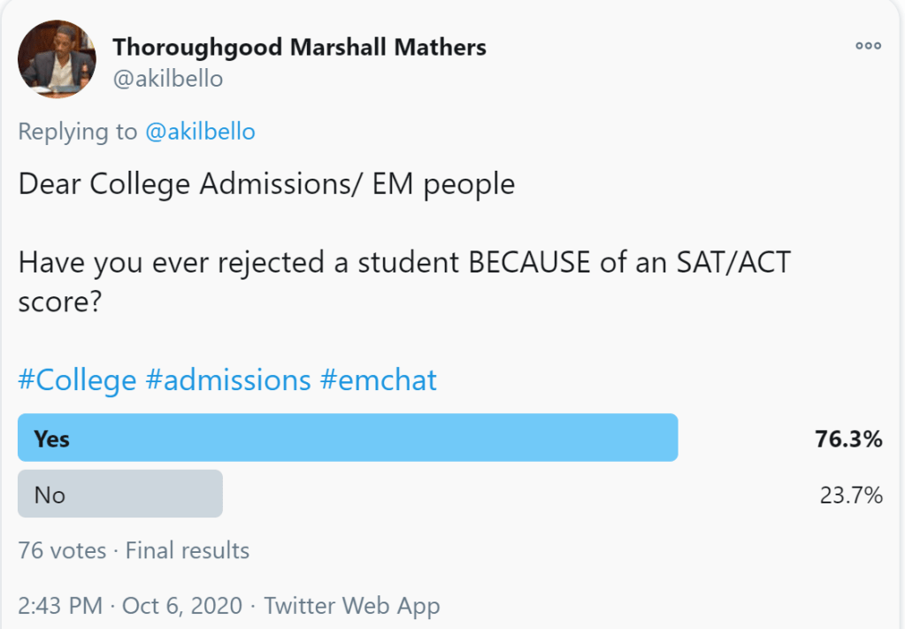905x629 pixels.
Task: Click the "Replying to" label text
Action: 77,132
